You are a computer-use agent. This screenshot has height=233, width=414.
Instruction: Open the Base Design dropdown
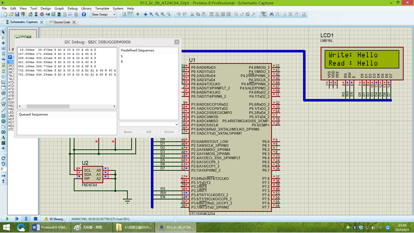click(x=104, y=14)
